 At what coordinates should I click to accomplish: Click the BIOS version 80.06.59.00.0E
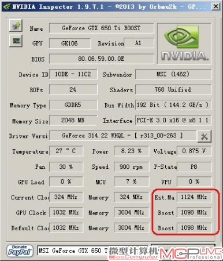click(102, 59)
